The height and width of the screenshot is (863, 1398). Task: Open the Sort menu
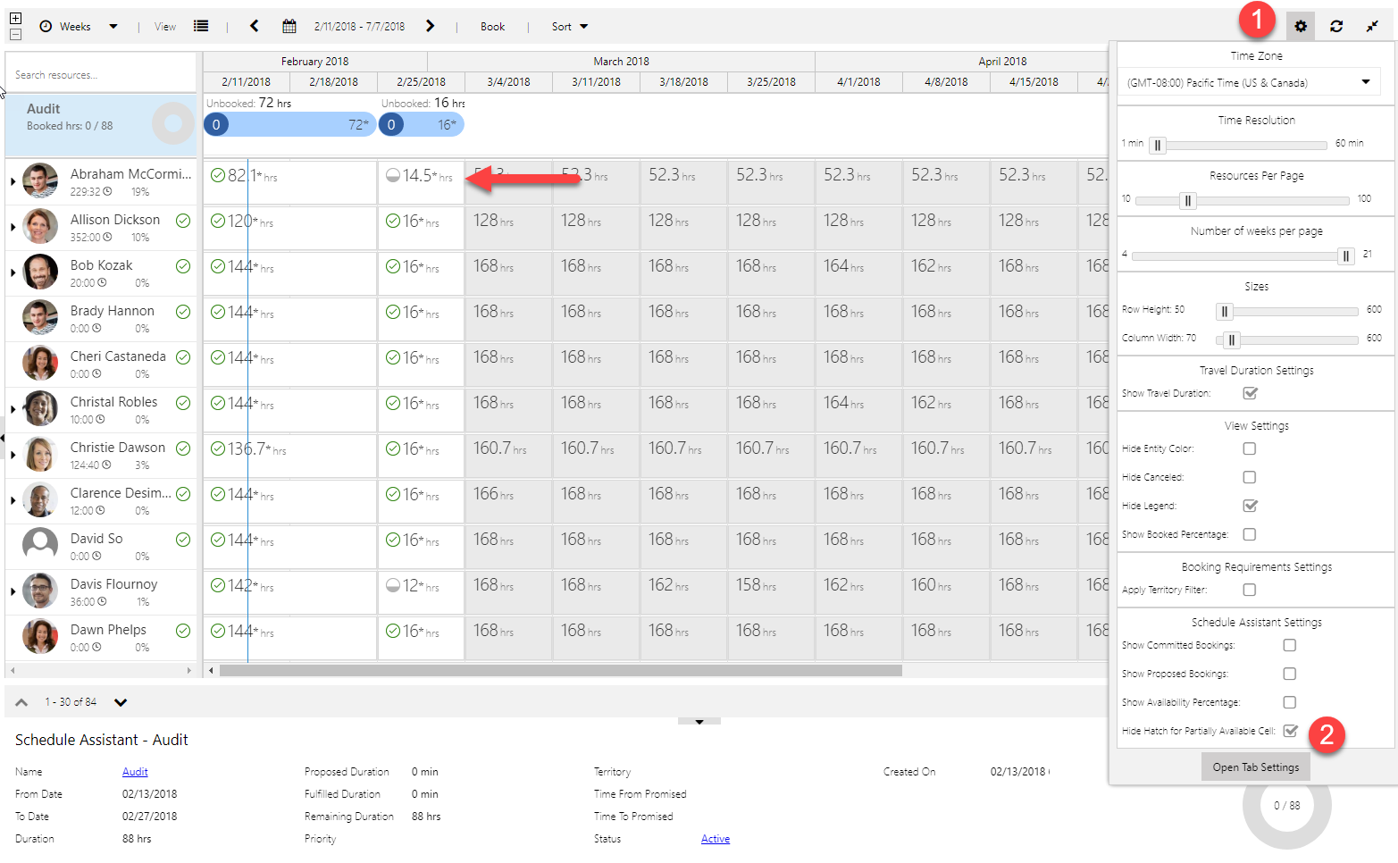click(x=569, y=27)
